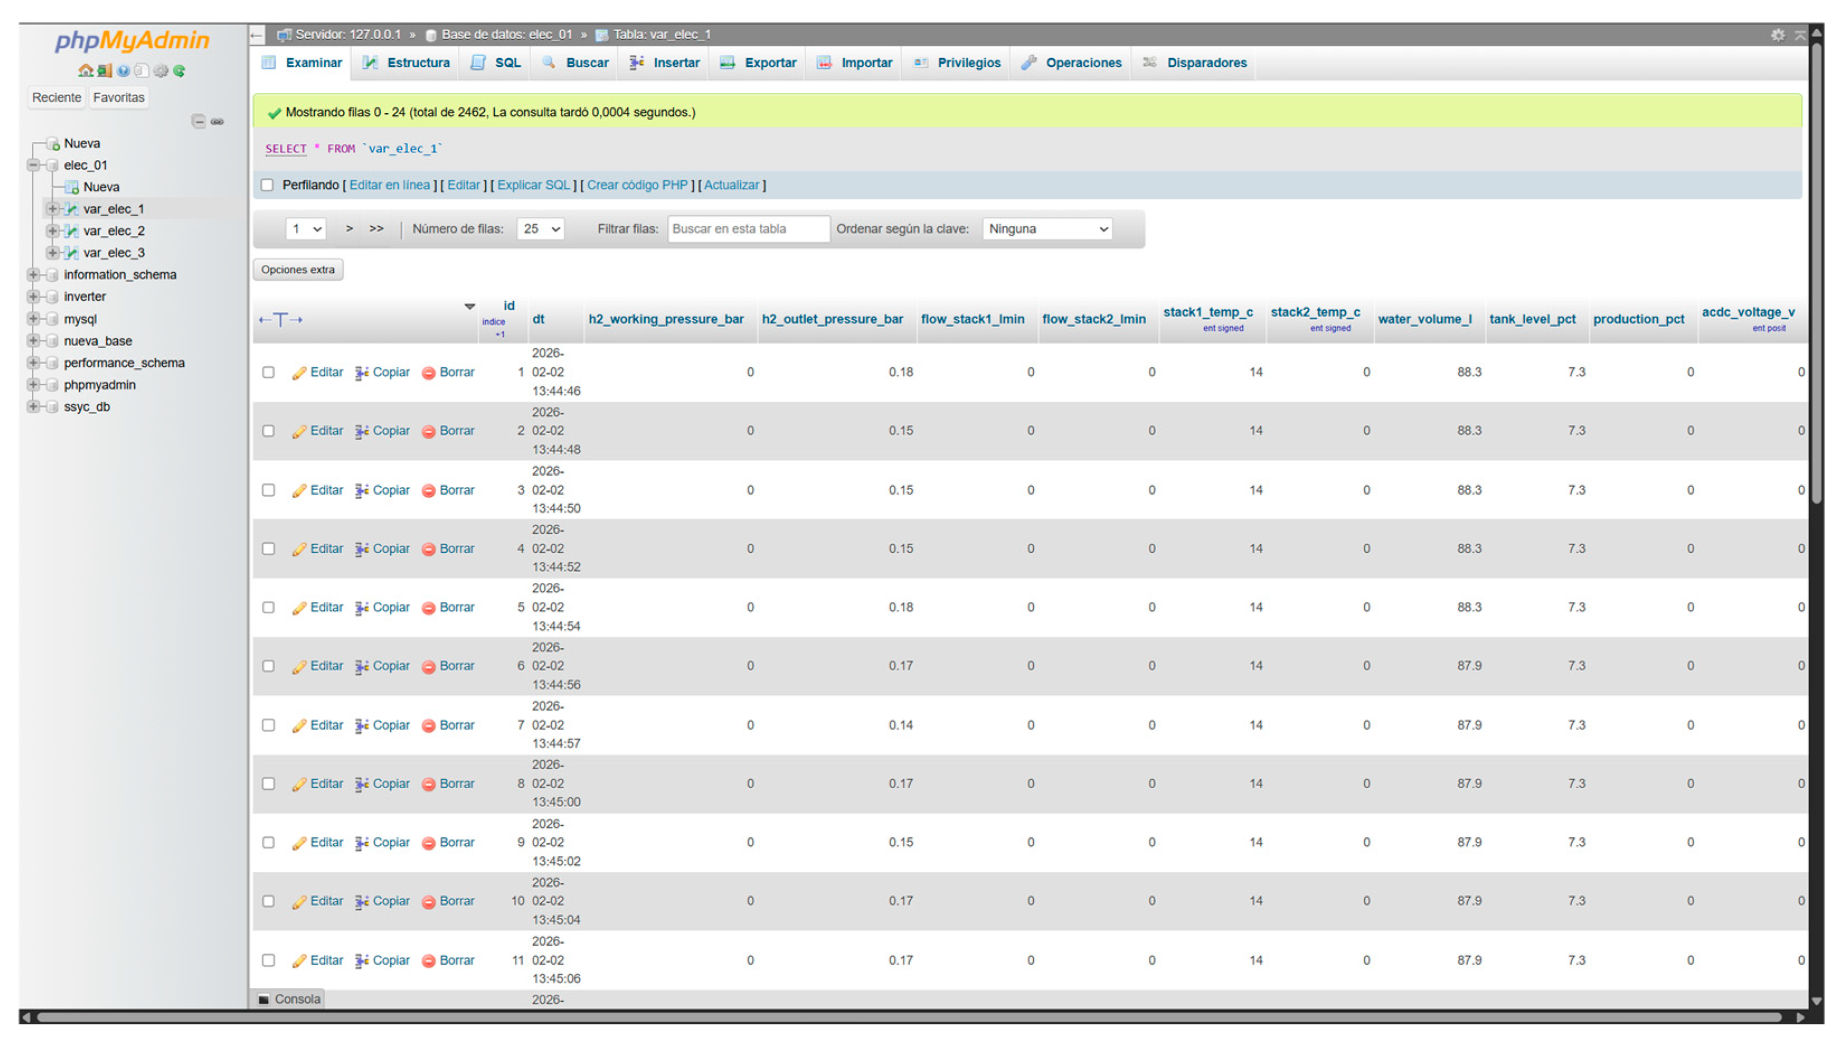This screenshot has width=1840, height=1043.
Task: Open the Consola panel icon
Action: pyautogui.click(x=264, y=1000)
